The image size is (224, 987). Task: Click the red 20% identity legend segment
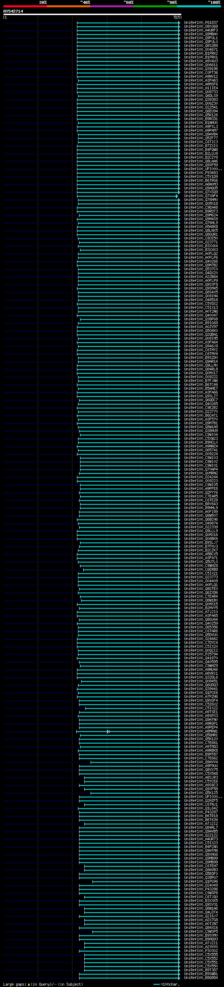[x=25, y=6]
